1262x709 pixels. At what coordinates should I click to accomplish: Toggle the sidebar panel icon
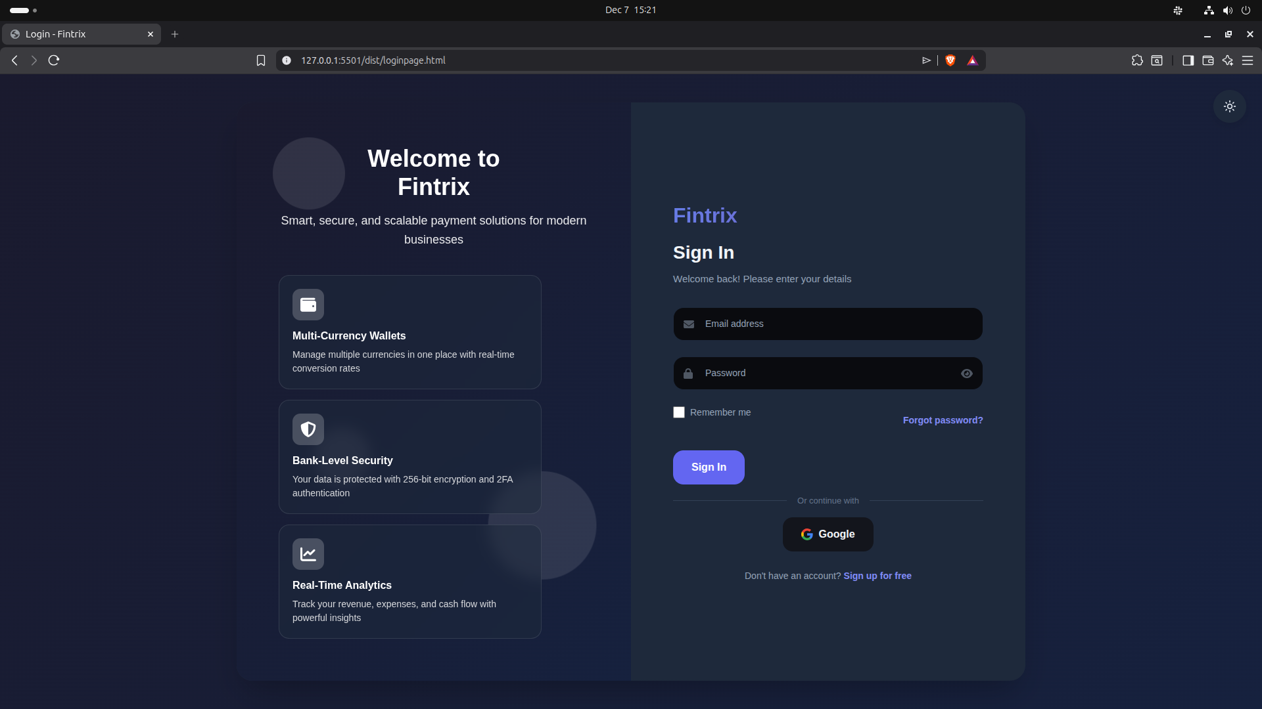tap(1188, 60)
